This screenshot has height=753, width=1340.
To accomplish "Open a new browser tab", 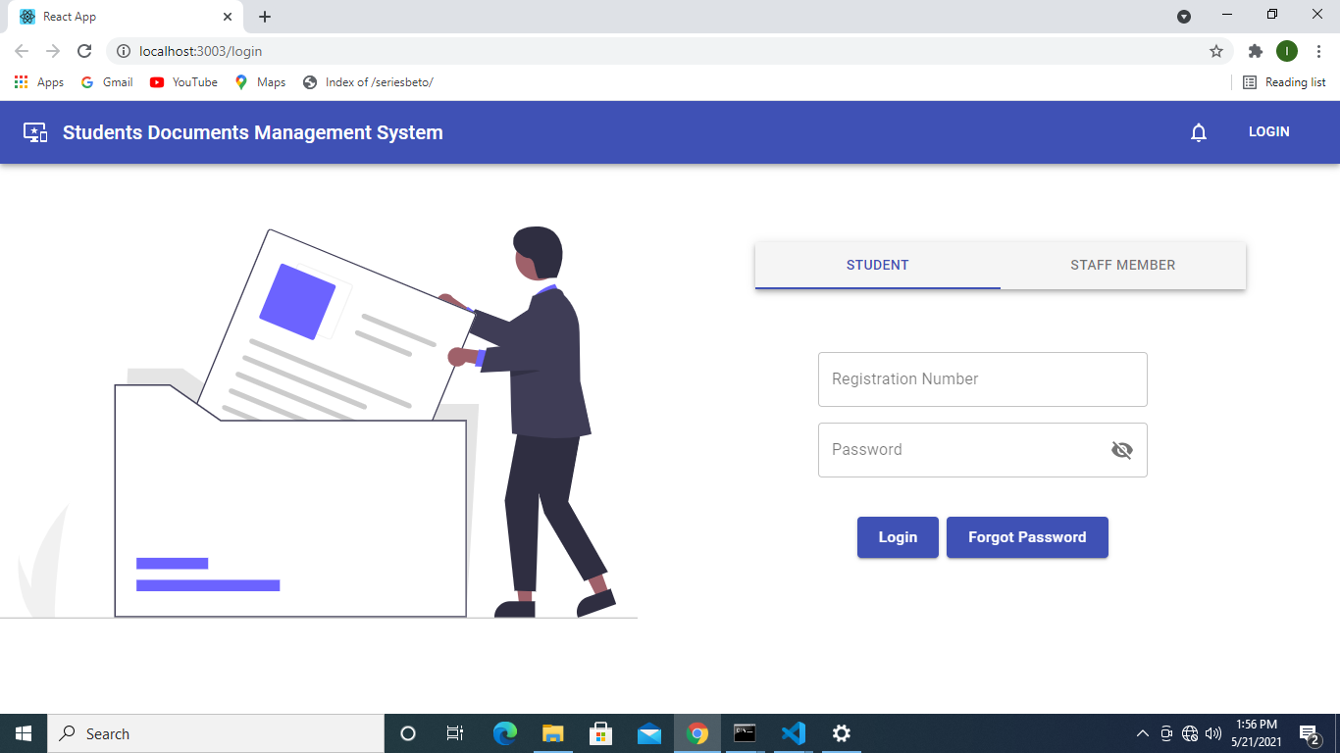I will [265, 17].
